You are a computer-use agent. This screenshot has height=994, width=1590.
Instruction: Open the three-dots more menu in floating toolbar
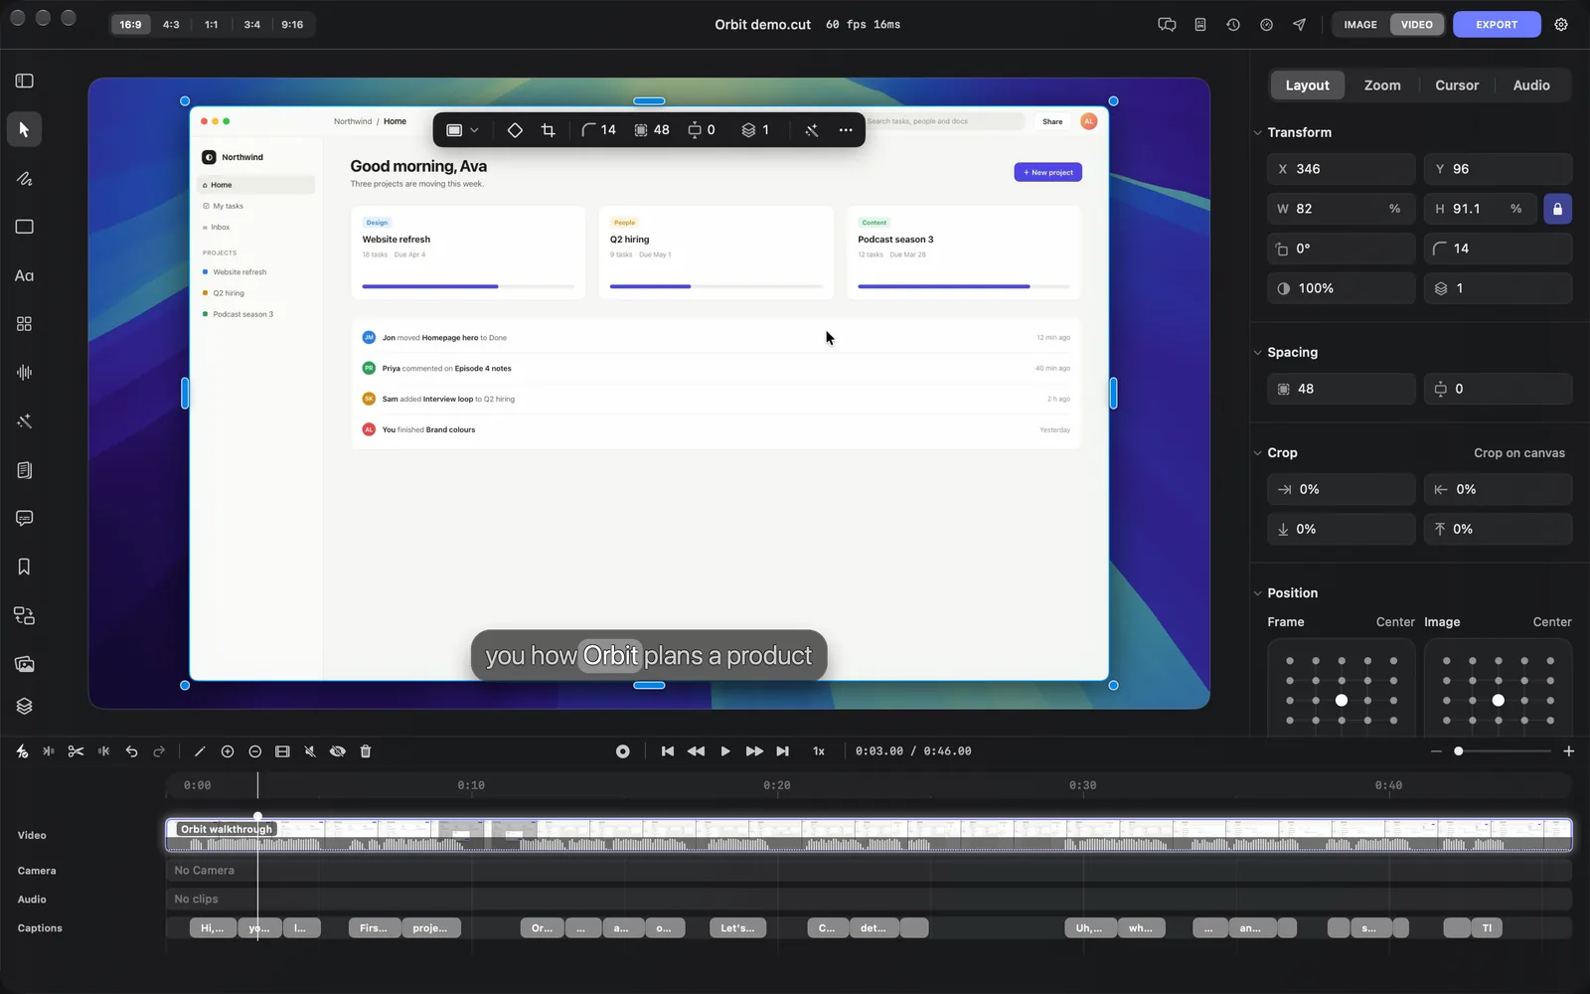pos(846,130)
